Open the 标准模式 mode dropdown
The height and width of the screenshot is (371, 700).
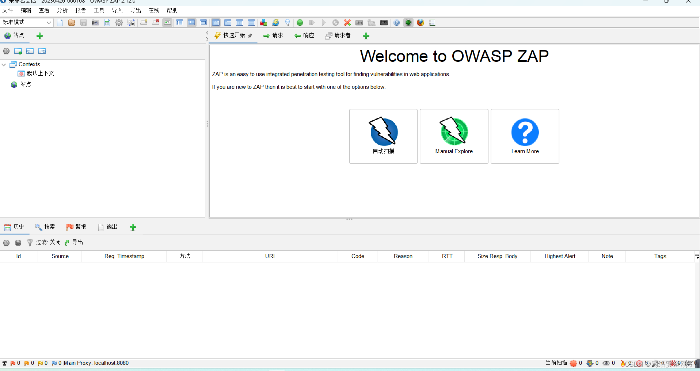tap(27, 23)
